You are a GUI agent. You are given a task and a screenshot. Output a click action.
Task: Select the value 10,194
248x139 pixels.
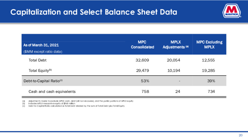[174, 70]
